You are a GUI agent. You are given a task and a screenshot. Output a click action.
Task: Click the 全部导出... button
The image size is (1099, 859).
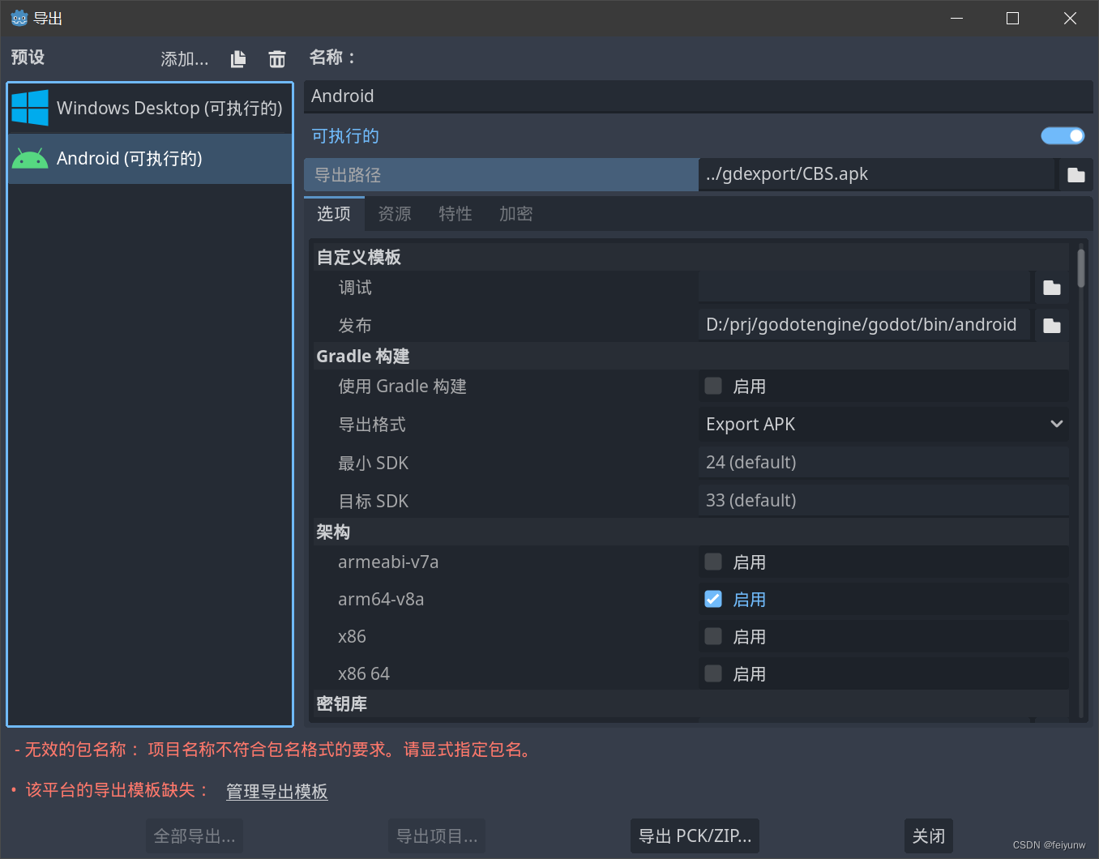[195, 835]
